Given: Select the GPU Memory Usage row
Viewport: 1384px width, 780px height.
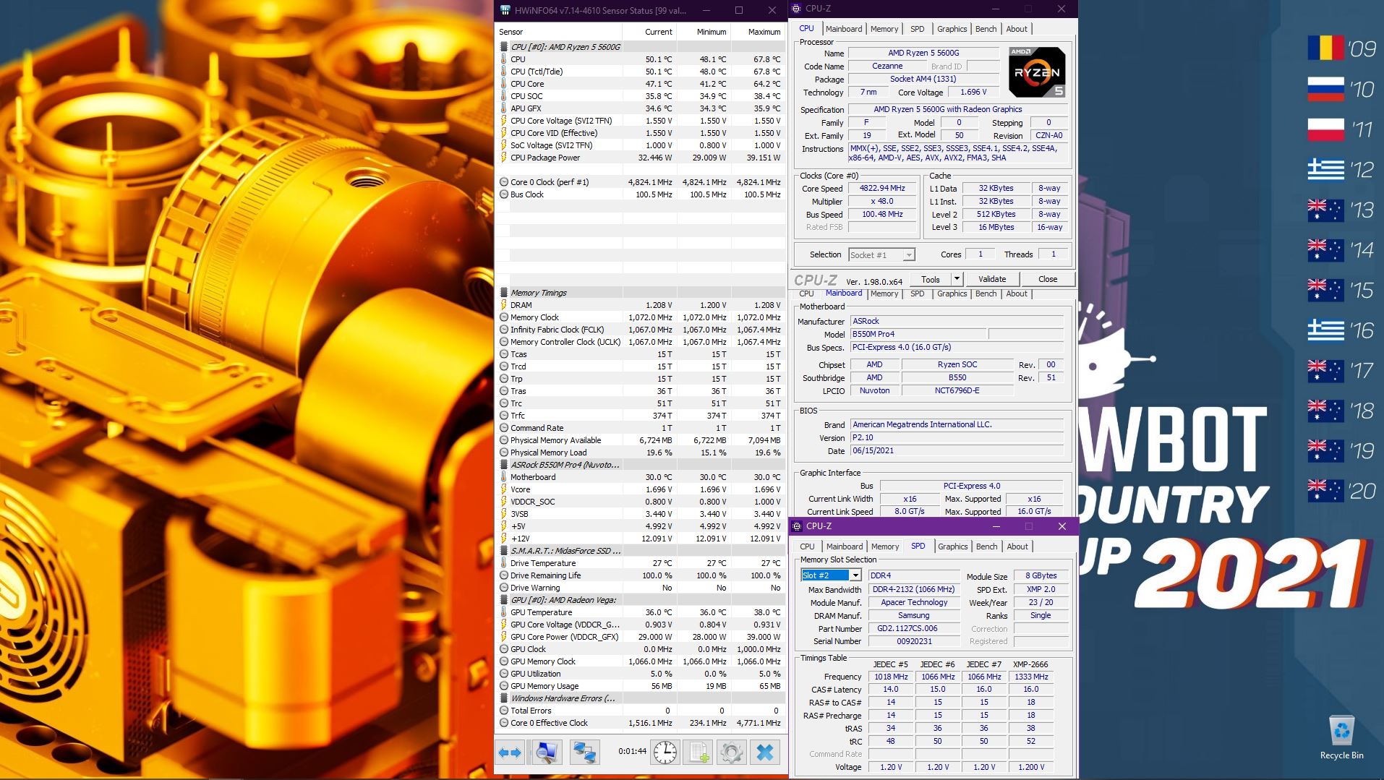Looking at the screenshot, I should (641, 686).
